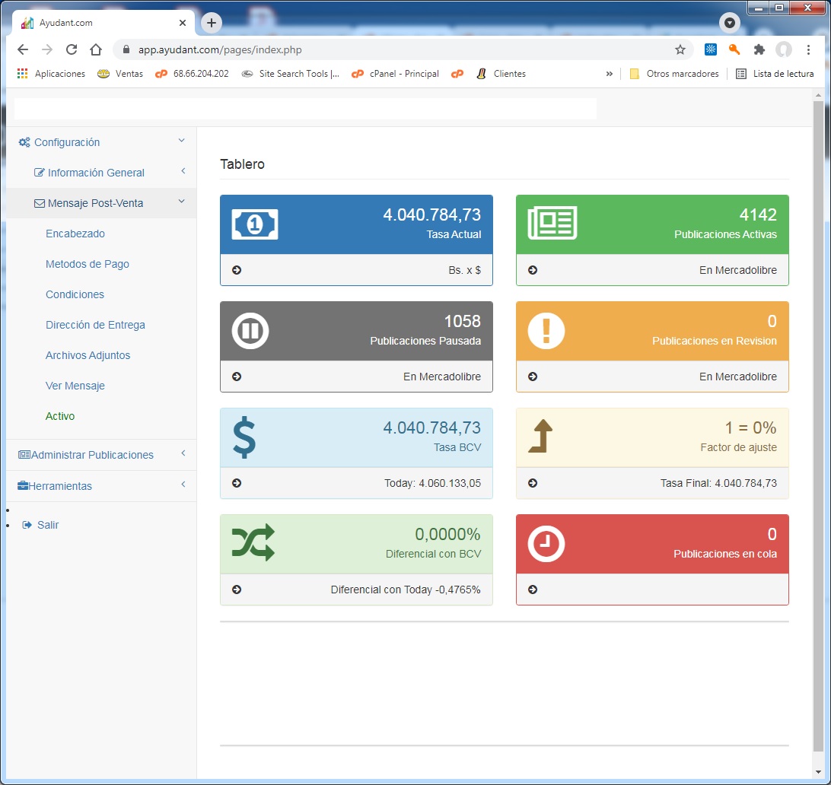Open the Chrome extensions puzzle icon

click(759, 49)
